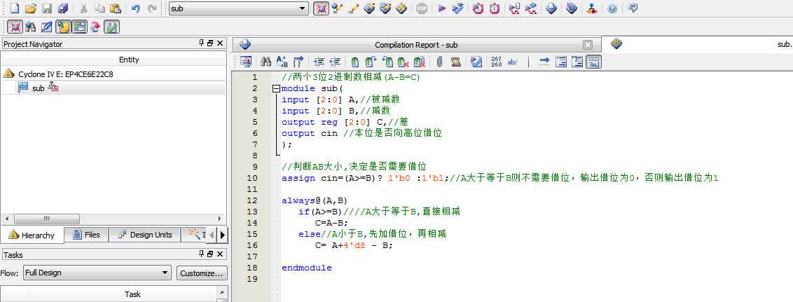Switch to the Design Units tab
Screen dimensions: 793x302
144,235
